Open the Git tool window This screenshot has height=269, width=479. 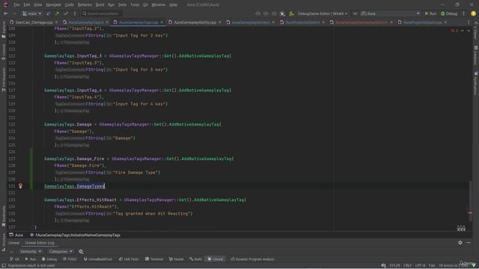pyautogui.click(x=14, y=259)
